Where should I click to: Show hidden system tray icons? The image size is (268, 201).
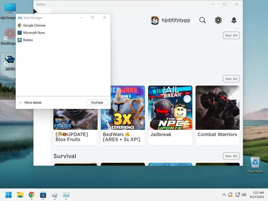click(x=224, y=195)
